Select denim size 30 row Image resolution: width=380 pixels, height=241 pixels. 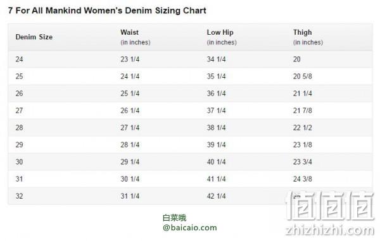(x=190, y=162)
